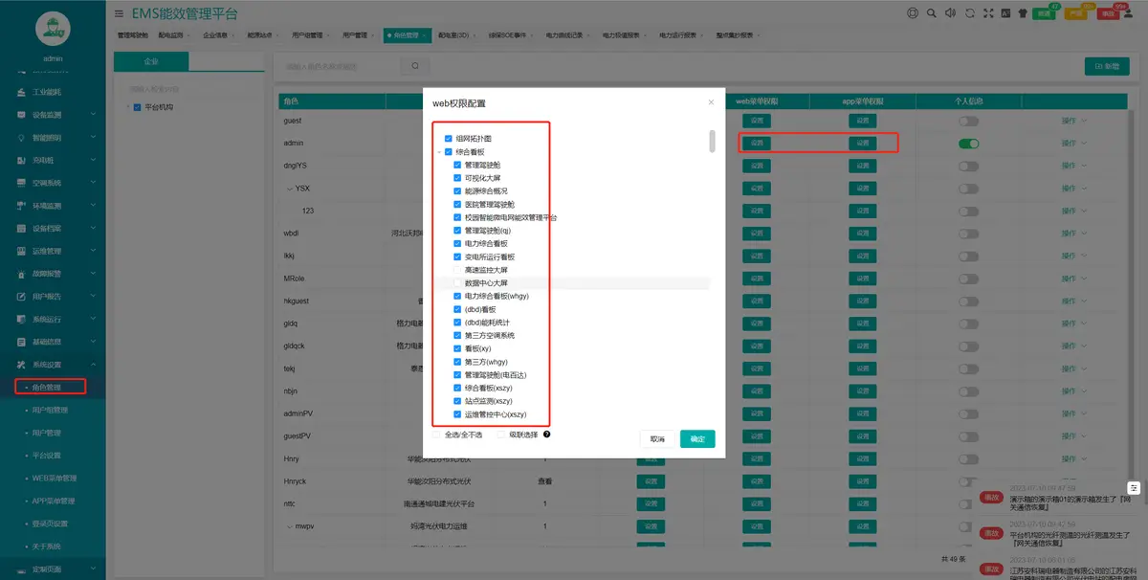This screenshot has width=1148, height=580.
Task: Turn off the toggle switch in the admin row
Action: point(970,142)
